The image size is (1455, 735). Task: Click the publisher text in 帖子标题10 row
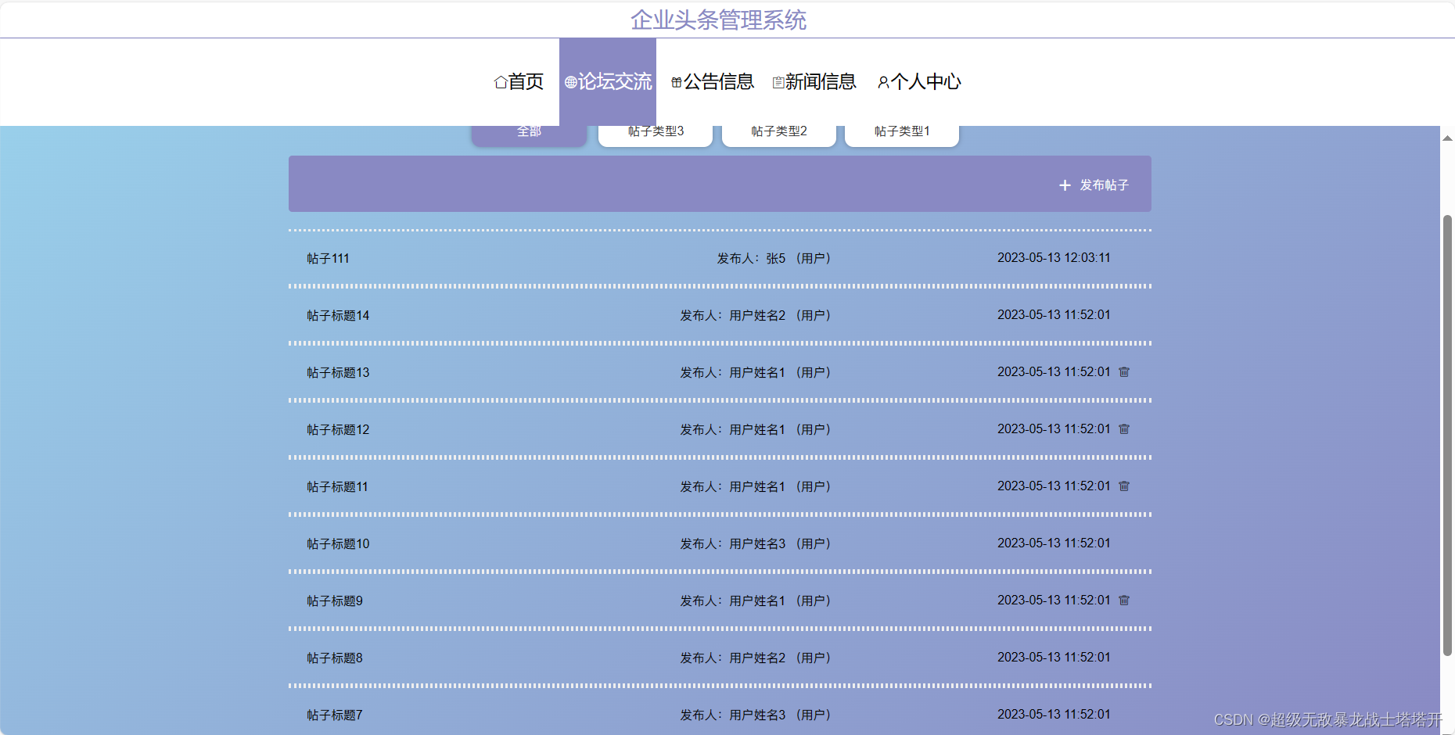[755, 544]
